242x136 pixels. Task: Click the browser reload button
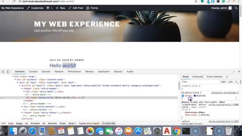click(x=14, y=2)
